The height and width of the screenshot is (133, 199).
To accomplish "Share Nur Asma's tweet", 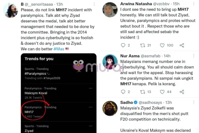I will point(182,92).
